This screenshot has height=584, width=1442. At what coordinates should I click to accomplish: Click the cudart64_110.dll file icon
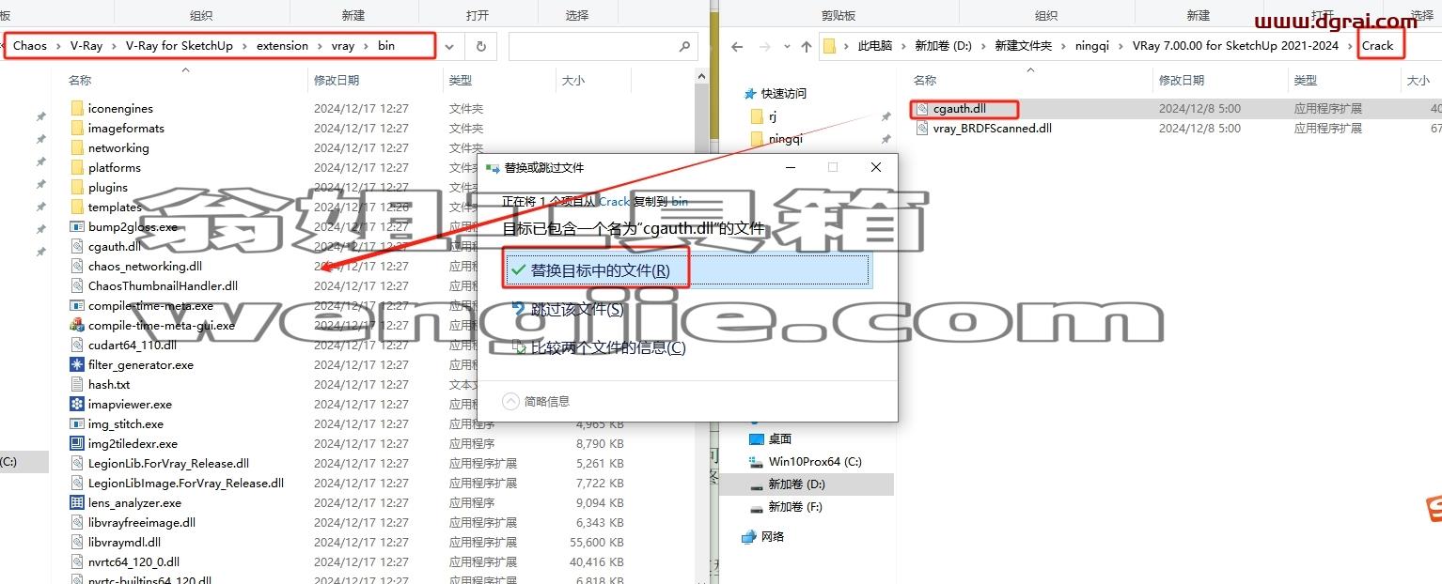77,345
